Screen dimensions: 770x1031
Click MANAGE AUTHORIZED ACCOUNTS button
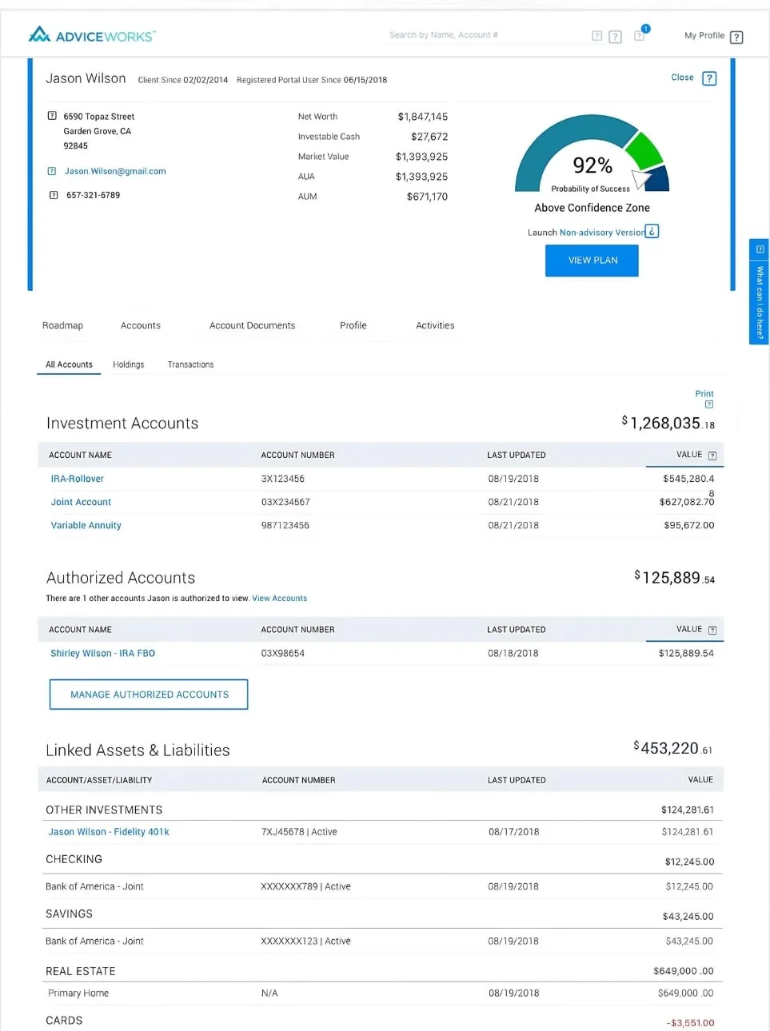(x=149, y=695)
